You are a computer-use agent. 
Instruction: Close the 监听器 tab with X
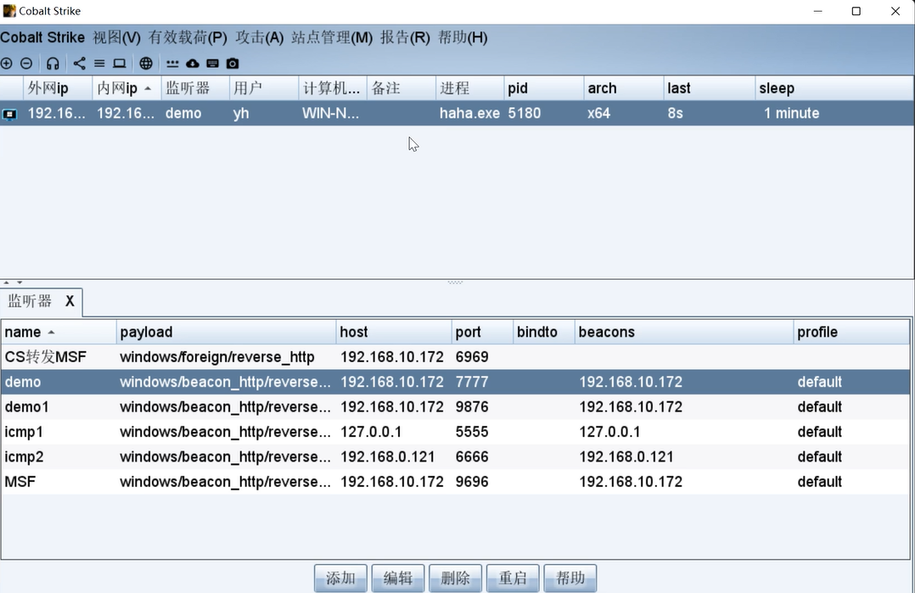pyautogui.click(x=70, y=301)
